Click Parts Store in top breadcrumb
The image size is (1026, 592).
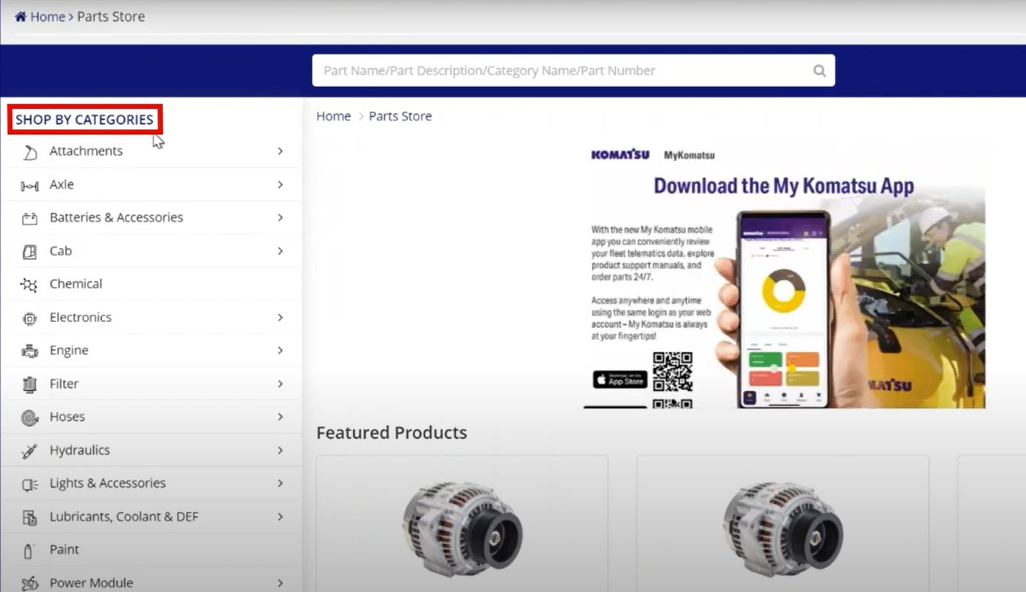click(x=111, y=17)
